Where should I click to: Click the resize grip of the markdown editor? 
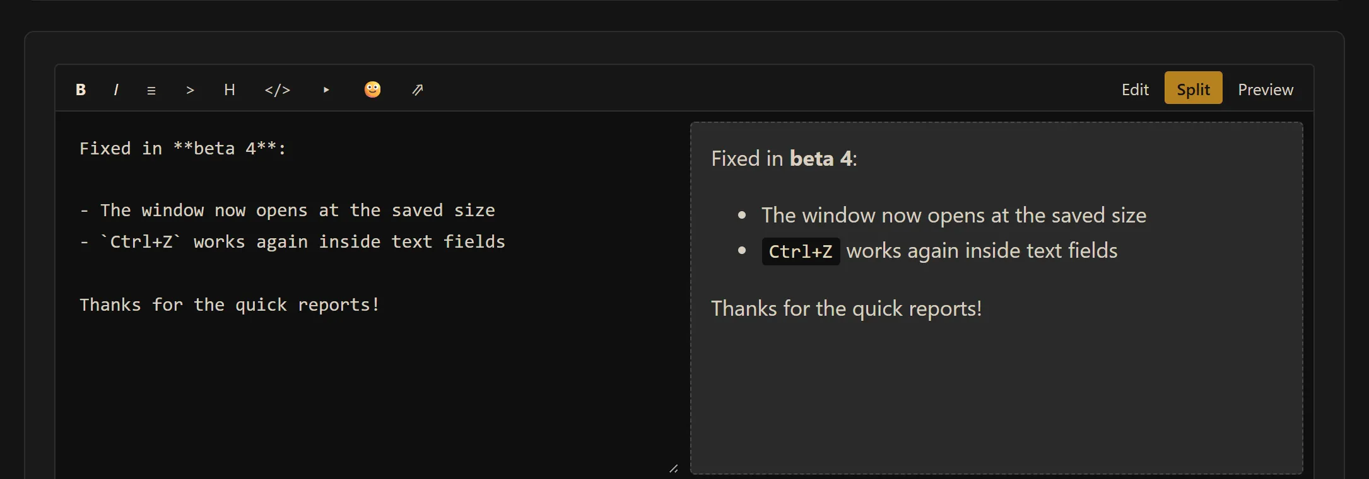(x=674, y=468)
